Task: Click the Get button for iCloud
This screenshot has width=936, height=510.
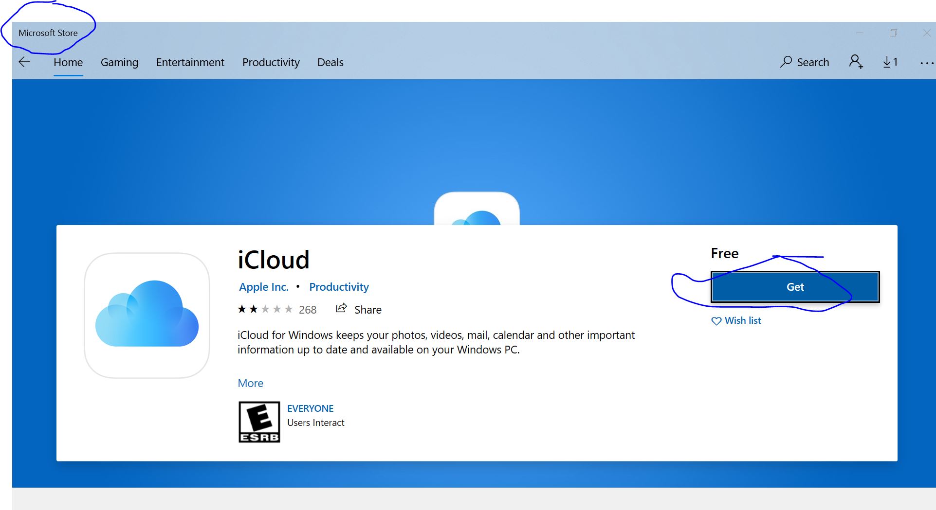Action: pos(795,287)
